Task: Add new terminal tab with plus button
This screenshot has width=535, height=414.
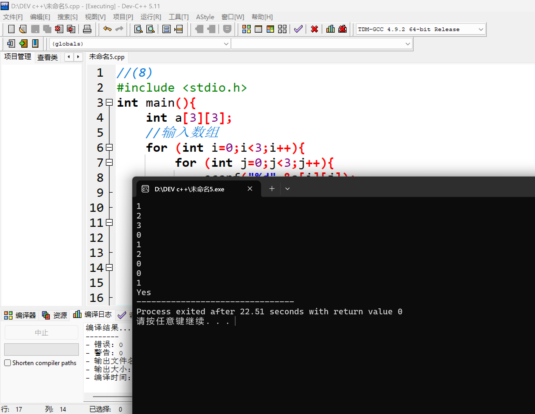Action: (272, 189)
